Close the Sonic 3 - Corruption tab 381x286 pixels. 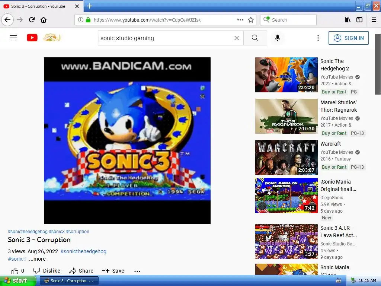[77, 6]
